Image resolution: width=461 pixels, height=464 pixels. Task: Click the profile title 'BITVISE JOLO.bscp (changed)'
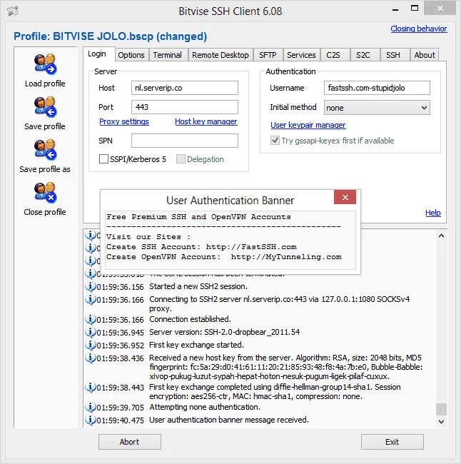tap(130, 36)
